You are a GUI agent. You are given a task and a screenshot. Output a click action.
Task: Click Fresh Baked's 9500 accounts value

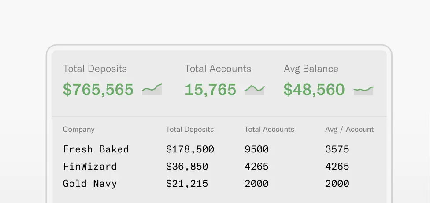[256, 149]
